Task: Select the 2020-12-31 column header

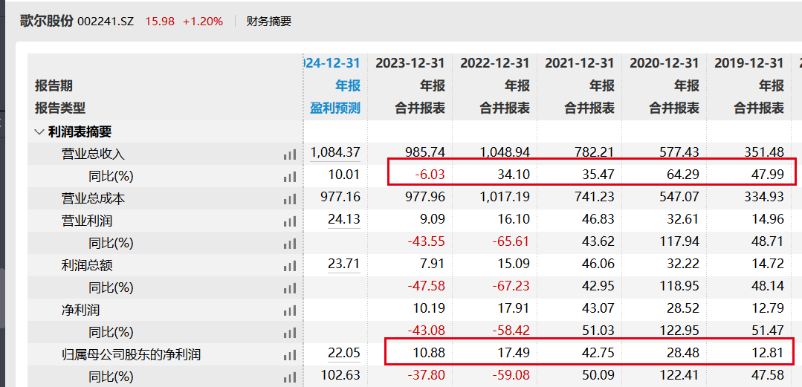Action: pos(664,63)
